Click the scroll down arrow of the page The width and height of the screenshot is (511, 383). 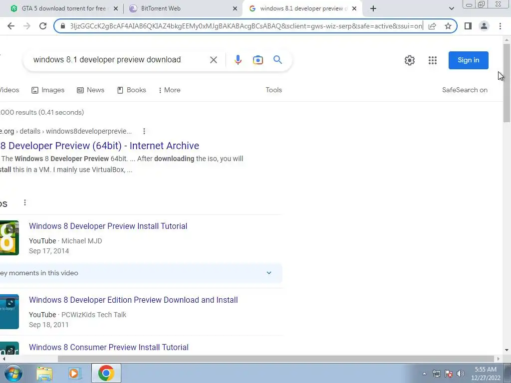point(507,351)
